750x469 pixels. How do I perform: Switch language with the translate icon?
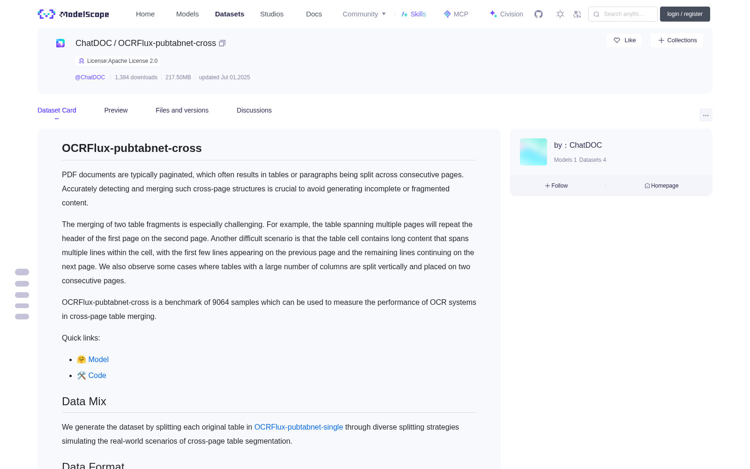(577, 14)
